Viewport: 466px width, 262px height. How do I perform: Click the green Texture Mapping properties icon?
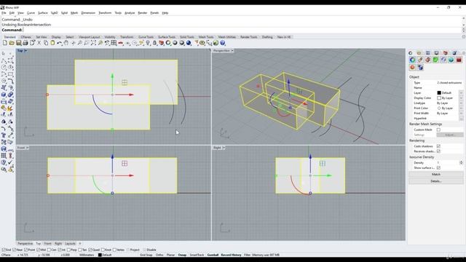435,60
